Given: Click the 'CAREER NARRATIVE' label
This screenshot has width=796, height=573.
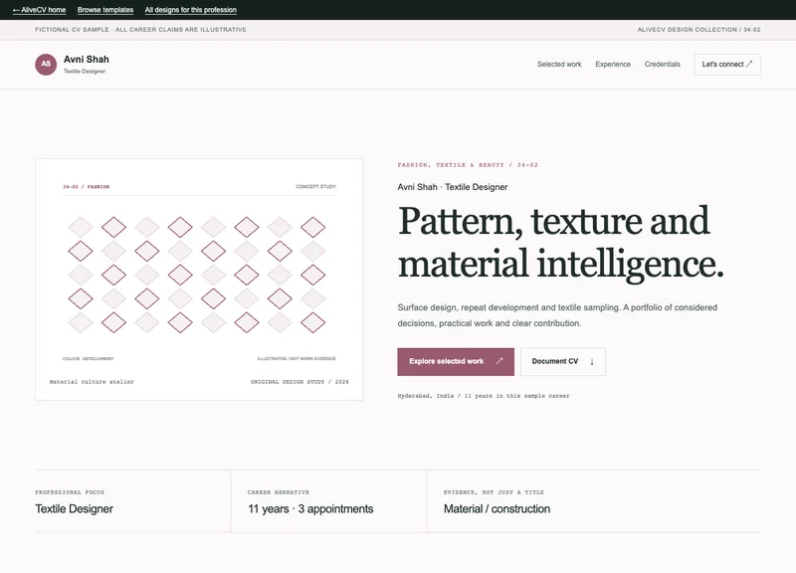Looking at the screenshot, I should (x=279, y=492).
